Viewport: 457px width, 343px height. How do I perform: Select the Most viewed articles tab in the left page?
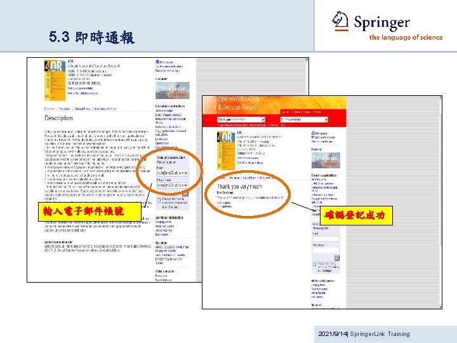pos(105,109)
